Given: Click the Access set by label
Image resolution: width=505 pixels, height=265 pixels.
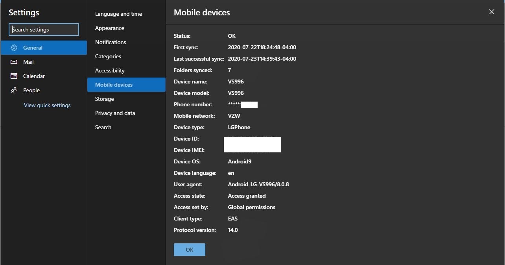Looking at the screenshot, I should 191,207.
